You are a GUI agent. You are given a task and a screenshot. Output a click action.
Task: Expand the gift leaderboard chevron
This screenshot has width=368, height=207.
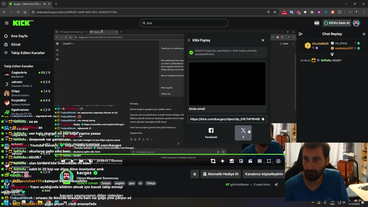pos(332,54)
